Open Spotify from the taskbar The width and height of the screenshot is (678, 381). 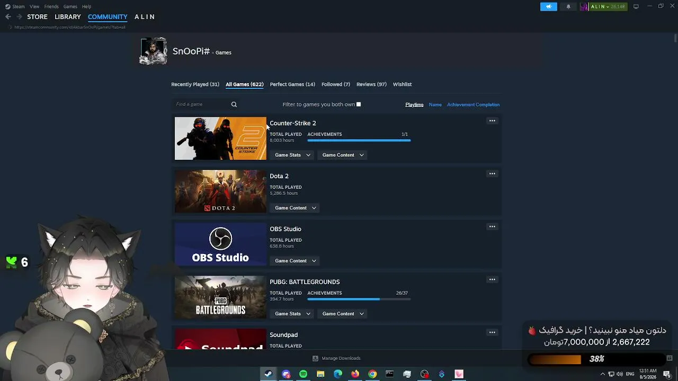303,374
